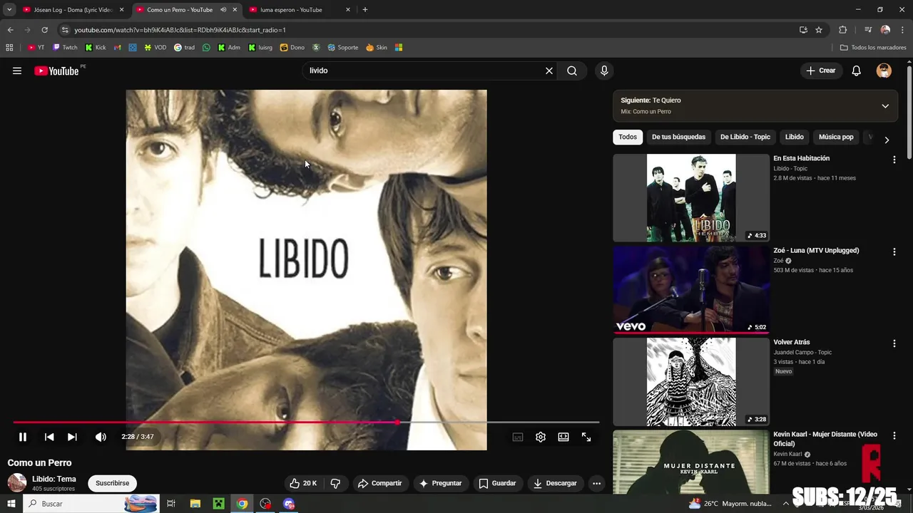Open options for En Esta Habitación
The height and width of the screenshot is (513, 913).
coord(894,160)
